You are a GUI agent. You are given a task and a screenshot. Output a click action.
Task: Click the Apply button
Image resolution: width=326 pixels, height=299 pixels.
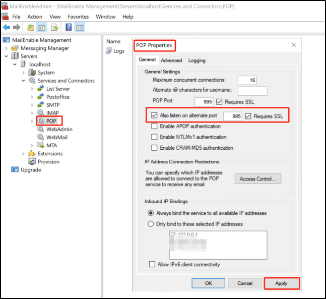pyautogui.click(x=281, y=283)
